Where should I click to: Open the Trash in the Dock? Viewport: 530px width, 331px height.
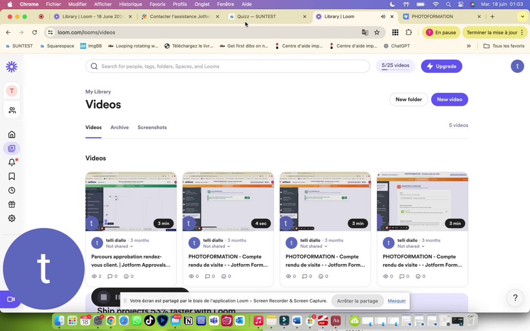tap(471, 321)
